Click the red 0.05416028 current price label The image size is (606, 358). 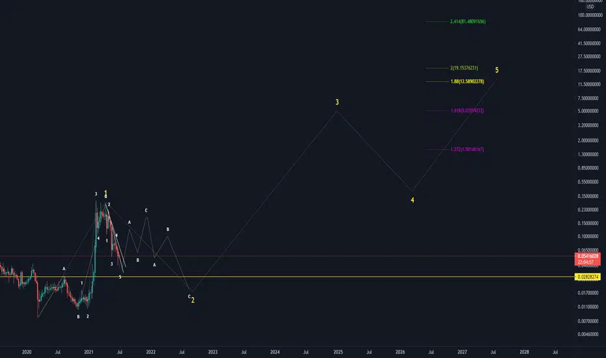pos(588,259)
